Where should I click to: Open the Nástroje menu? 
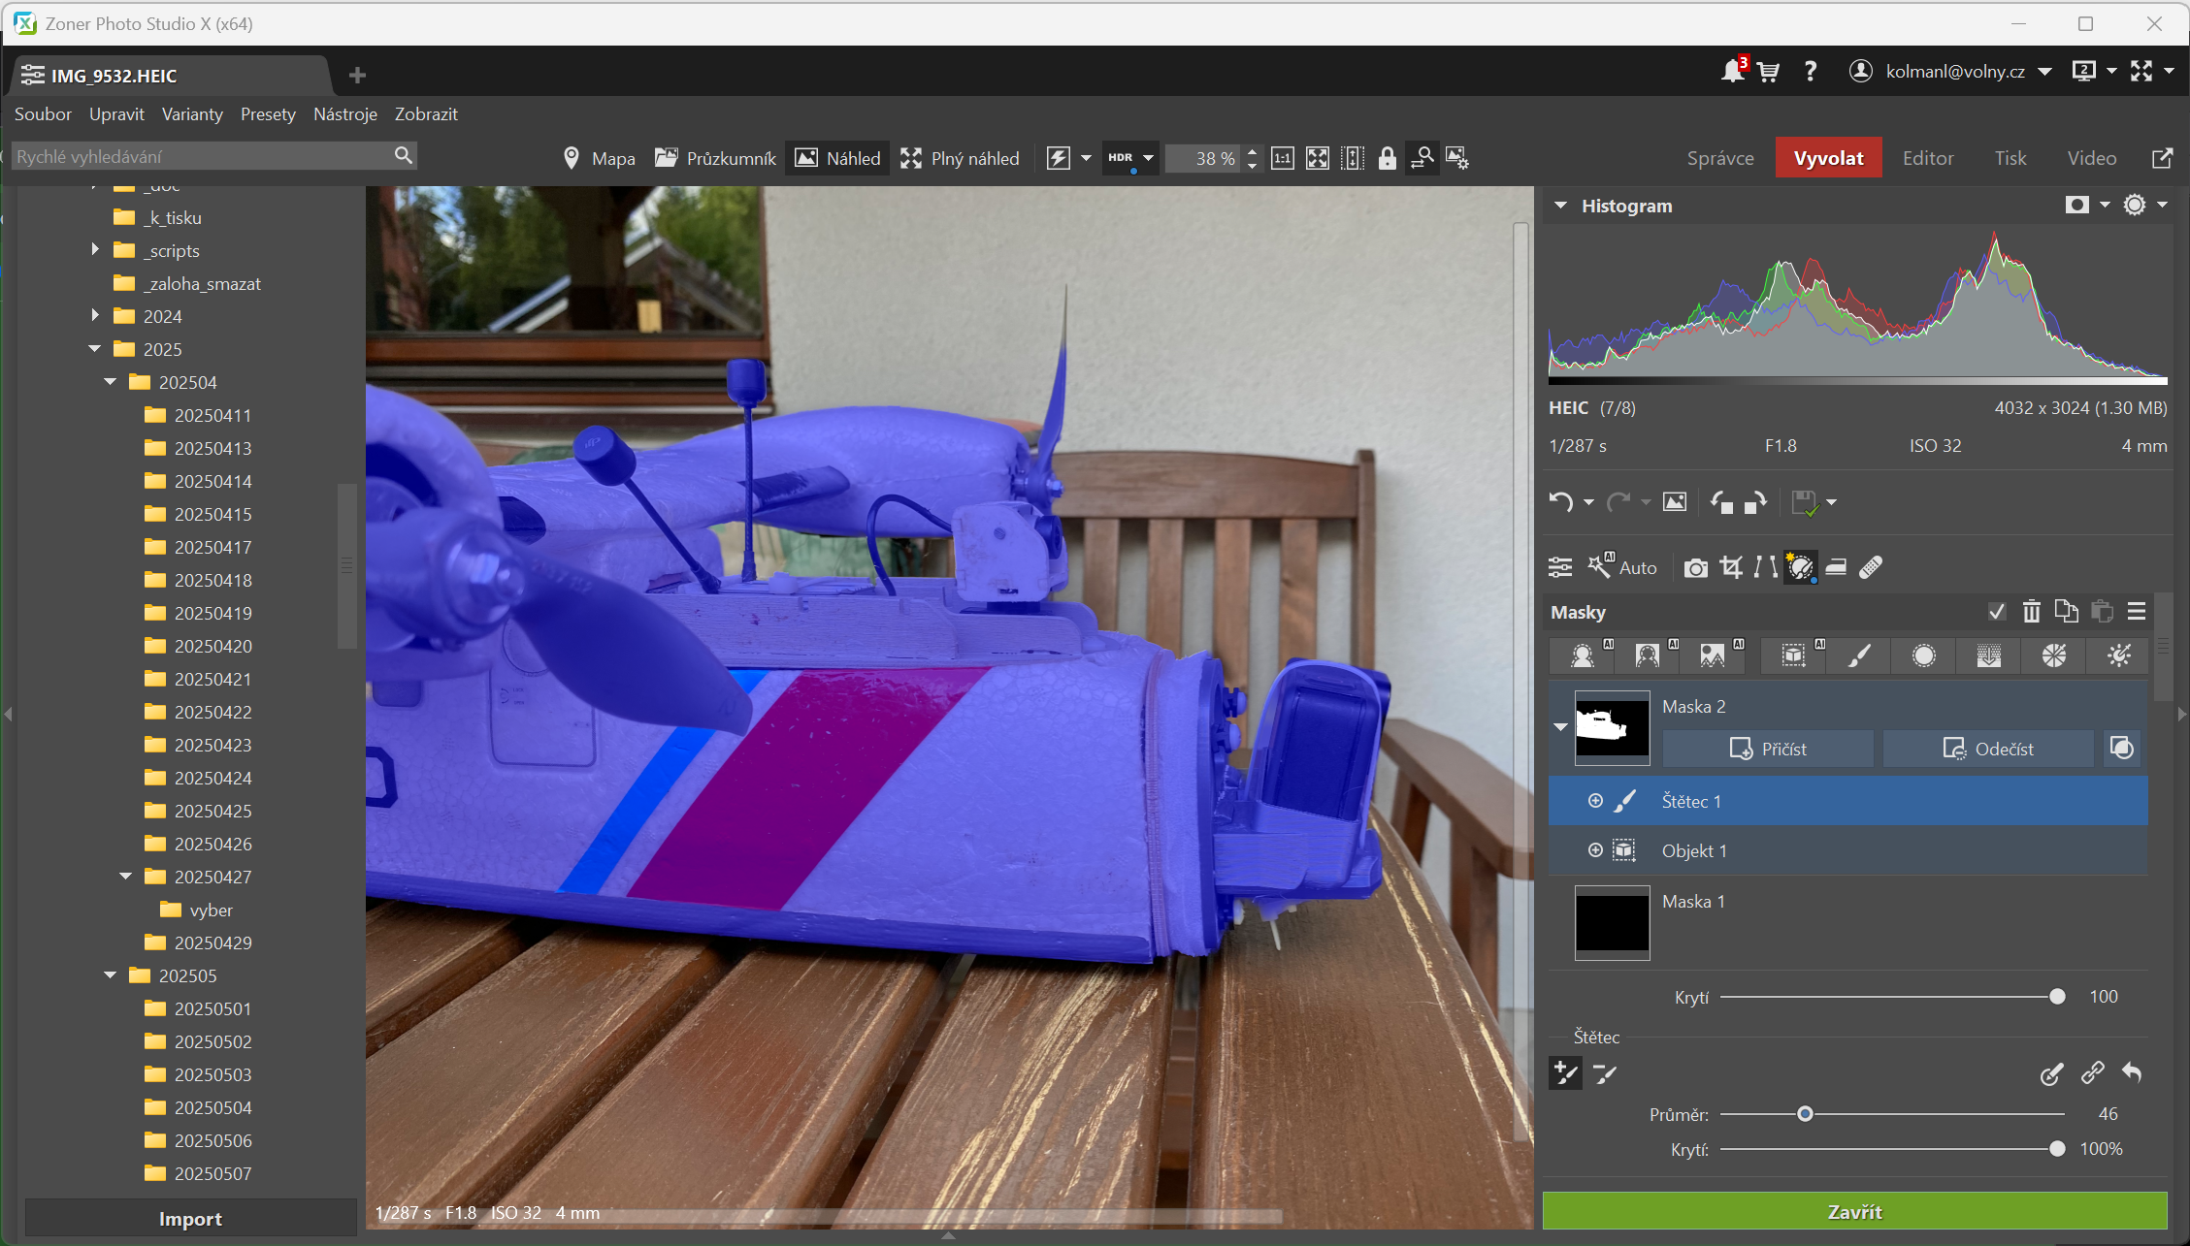pyautogui.click(x=344, y=114)
